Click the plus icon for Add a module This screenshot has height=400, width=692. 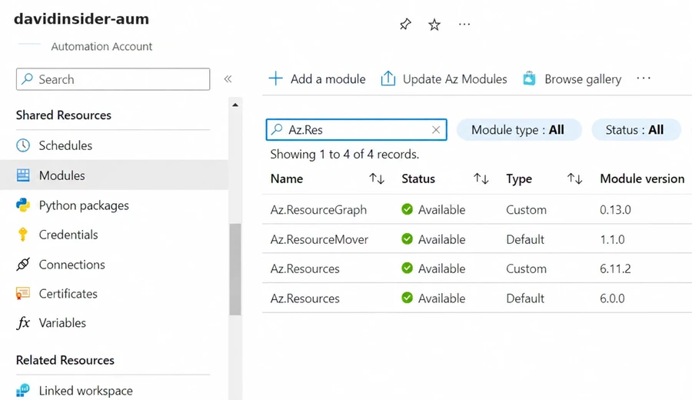(275, 78)
